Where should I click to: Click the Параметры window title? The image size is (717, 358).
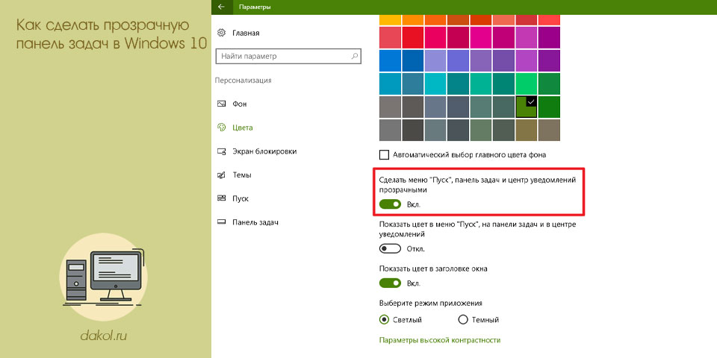pyautogui.click(x=255, y=7)
